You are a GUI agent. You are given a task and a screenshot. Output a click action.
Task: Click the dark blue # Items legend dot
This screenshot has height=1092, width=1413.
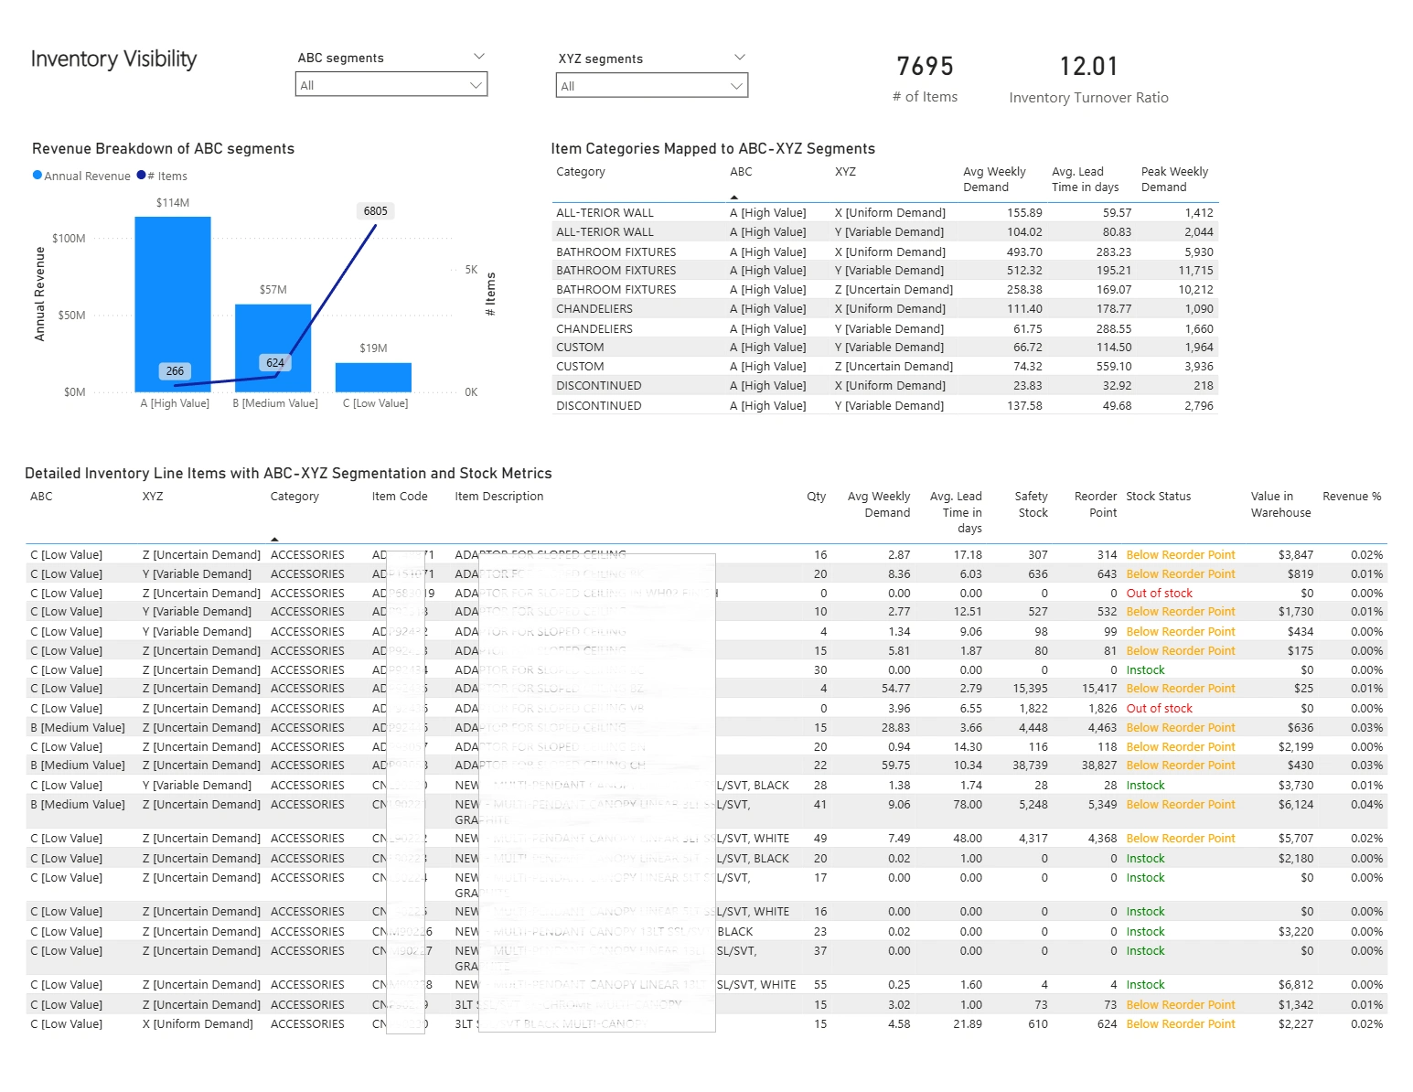[140, 175]
